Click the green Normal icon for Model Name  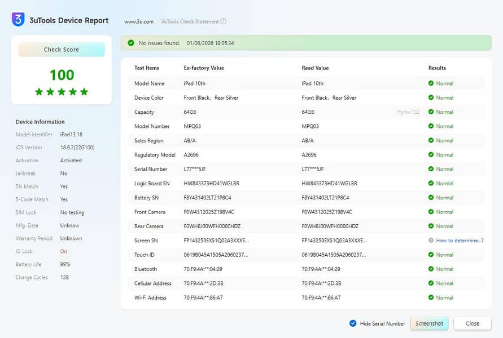tap(431, 83)
